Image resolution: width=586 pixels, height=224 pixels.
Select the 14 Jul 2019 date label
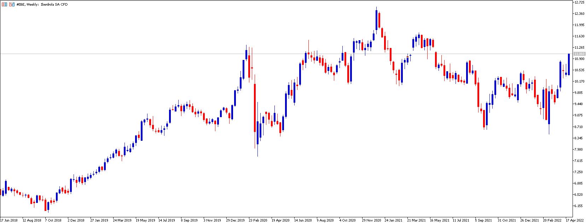[x=167, y=220]
